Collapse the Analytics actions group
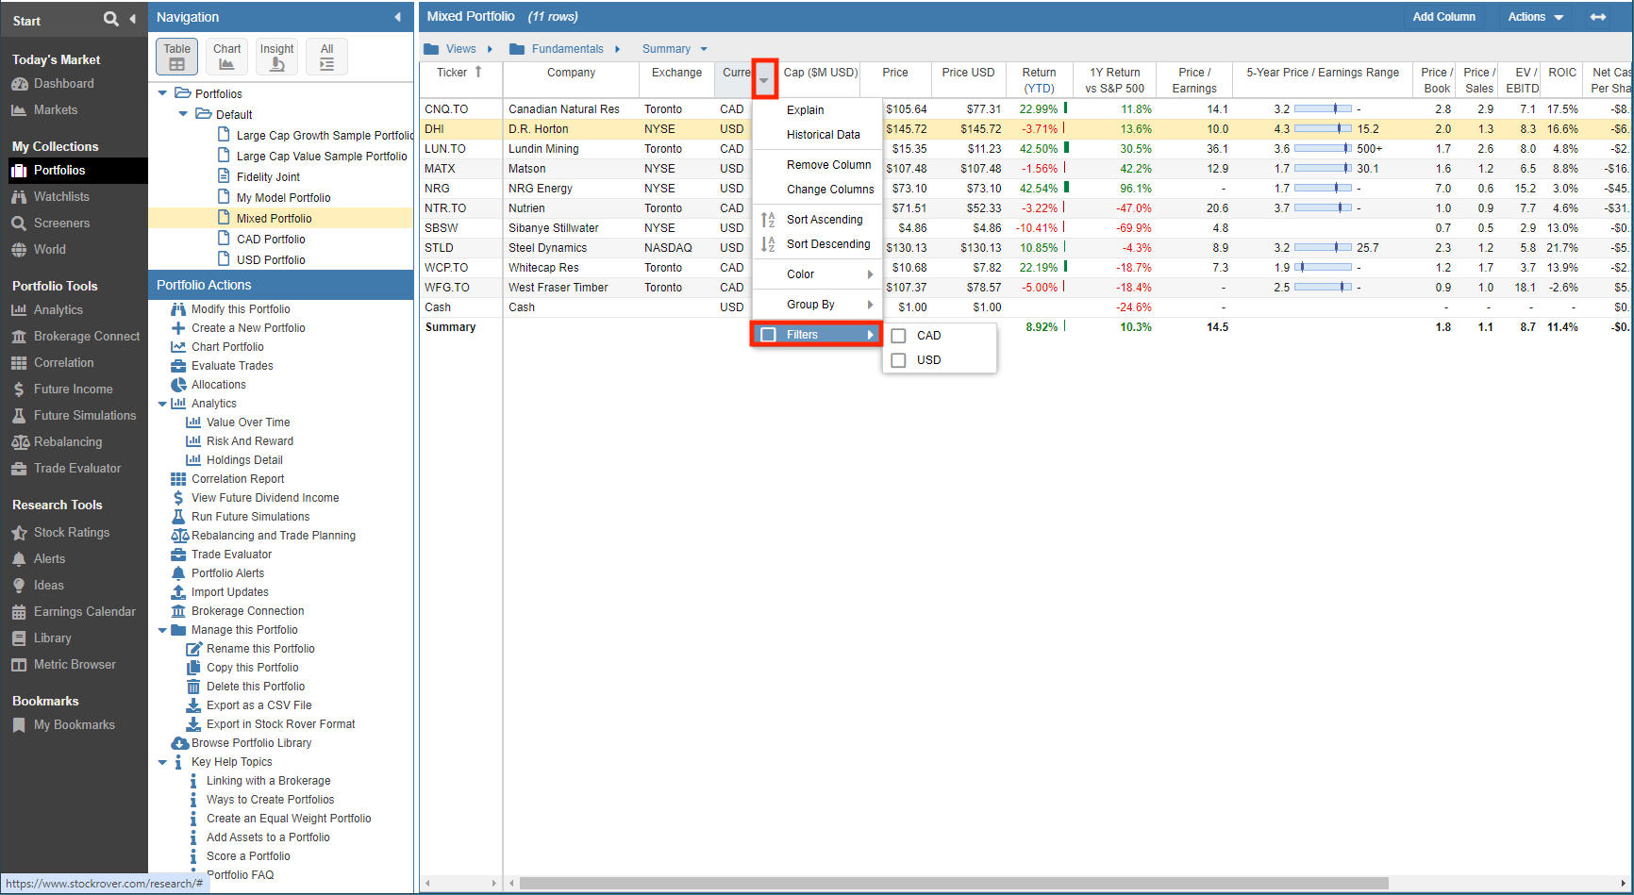1634x895 pixels. 162,404
